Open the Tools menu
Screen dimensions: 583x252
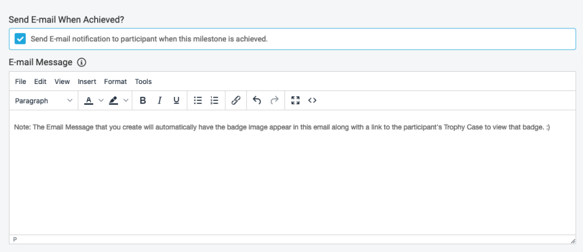point(143,81)
